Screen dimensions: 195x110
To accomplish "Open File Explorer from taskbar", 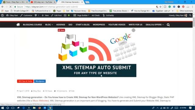I will point(34,108).
